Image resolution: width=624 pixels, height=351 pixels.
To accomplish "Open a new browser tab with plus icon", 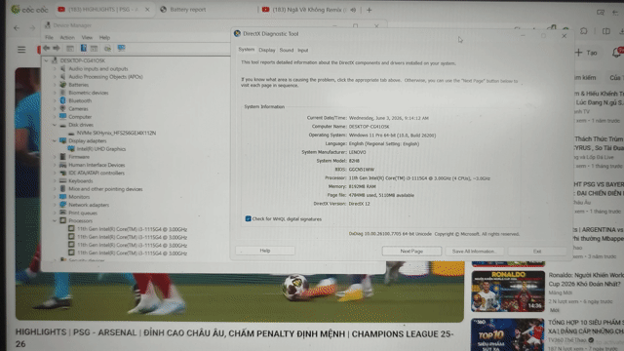I will point(369,10).
